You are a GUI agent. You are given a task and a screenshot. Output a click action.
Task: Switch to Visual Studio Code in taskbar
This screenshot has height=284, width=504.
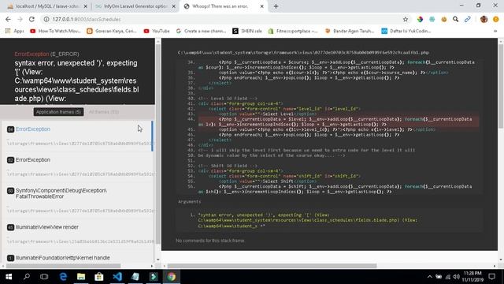pos(117,277)
